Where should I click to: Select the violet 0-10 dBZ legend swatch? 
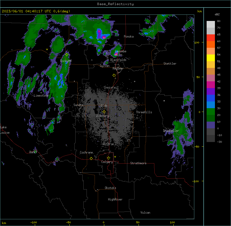coord(211,125)
